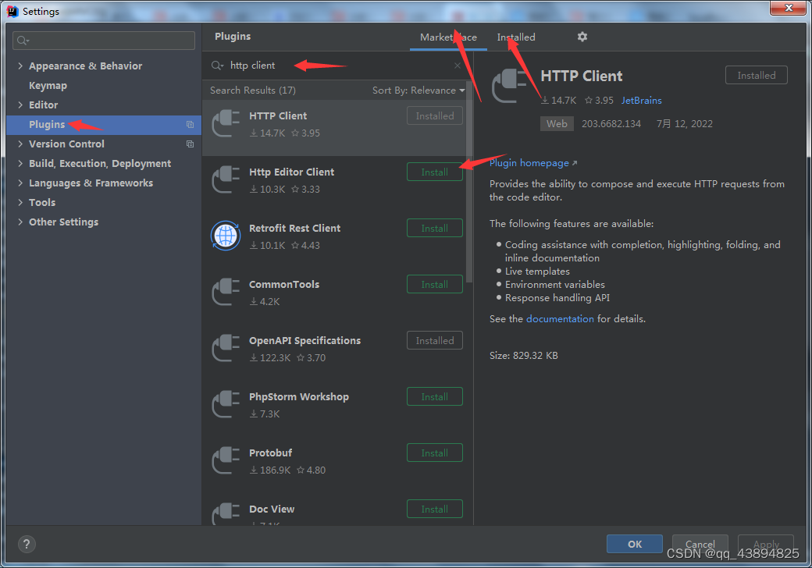Click the CommonTools plugin icon
Image resolution: width=812 pixels, height=568 pixels.
(226, 292)
